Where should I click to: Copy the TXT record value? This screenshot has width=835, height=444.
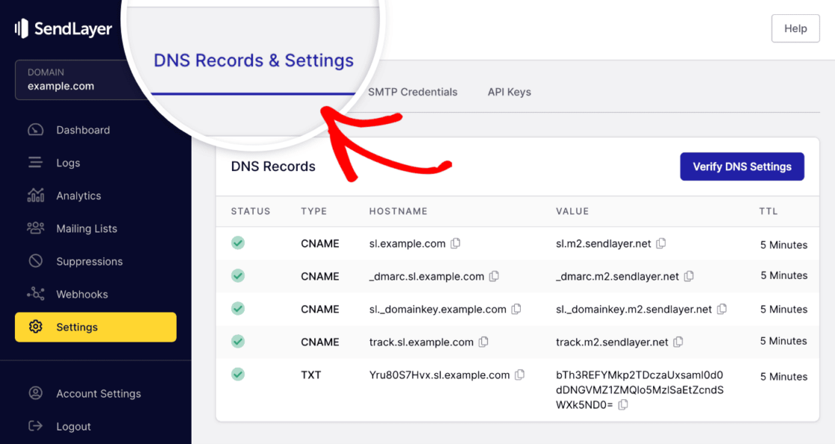tap(623, 404)
